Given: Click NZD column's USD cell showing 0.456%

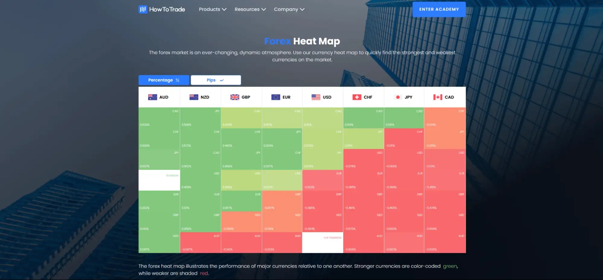Looking at the screenshot, I should [x=201, y=180].
